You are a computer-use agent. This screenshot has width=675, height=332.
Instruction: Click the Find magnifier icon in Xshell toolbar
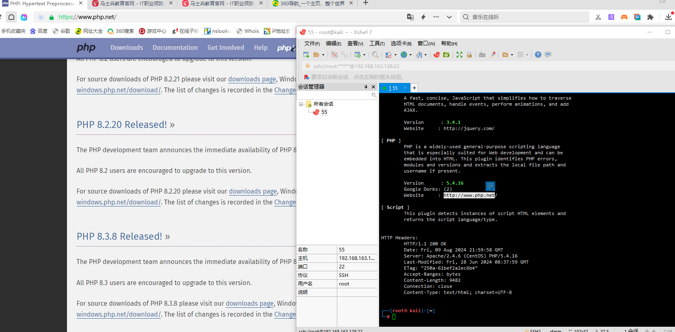pos(375,55)
